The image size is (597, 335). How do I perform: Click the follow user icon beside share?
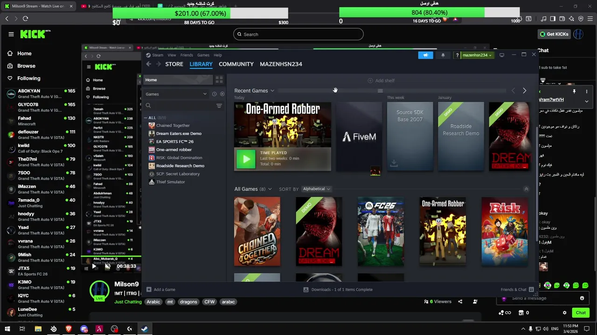coord(475,301)
